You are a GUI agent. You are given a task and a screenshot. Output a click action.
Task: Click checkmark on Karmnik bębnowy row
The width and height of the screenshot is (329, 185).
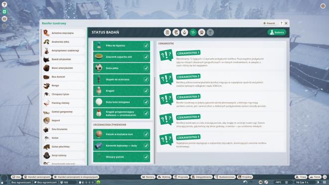[x=146, y=146]
